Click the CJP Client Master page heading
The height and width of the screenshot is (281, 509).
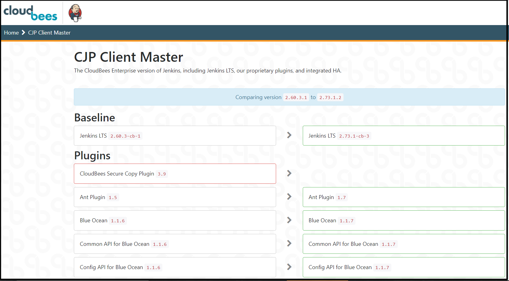click(129, 57)
